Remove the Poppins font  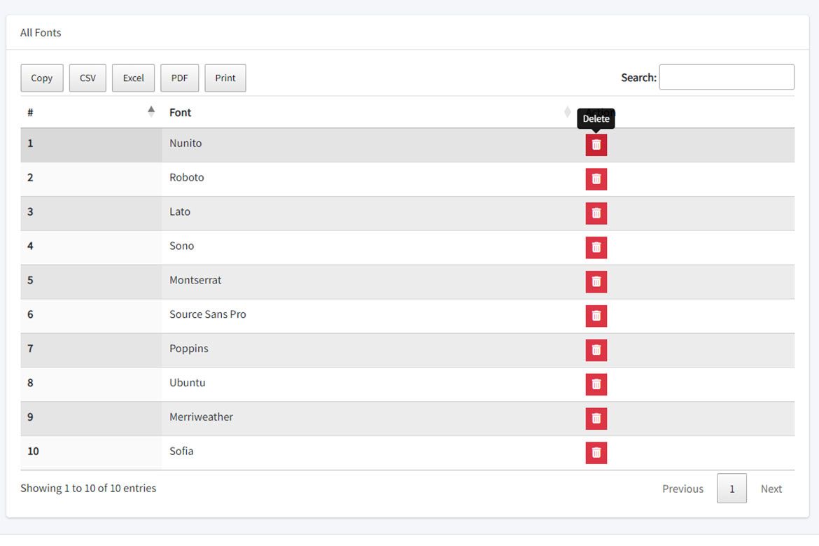596,350
